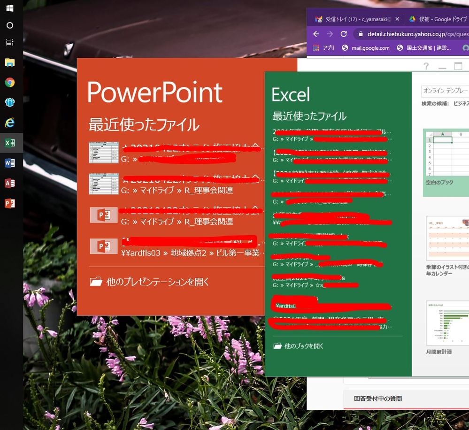Click the Cortana circle icon in taskbar
469x430 pixels.
(10, 25)
